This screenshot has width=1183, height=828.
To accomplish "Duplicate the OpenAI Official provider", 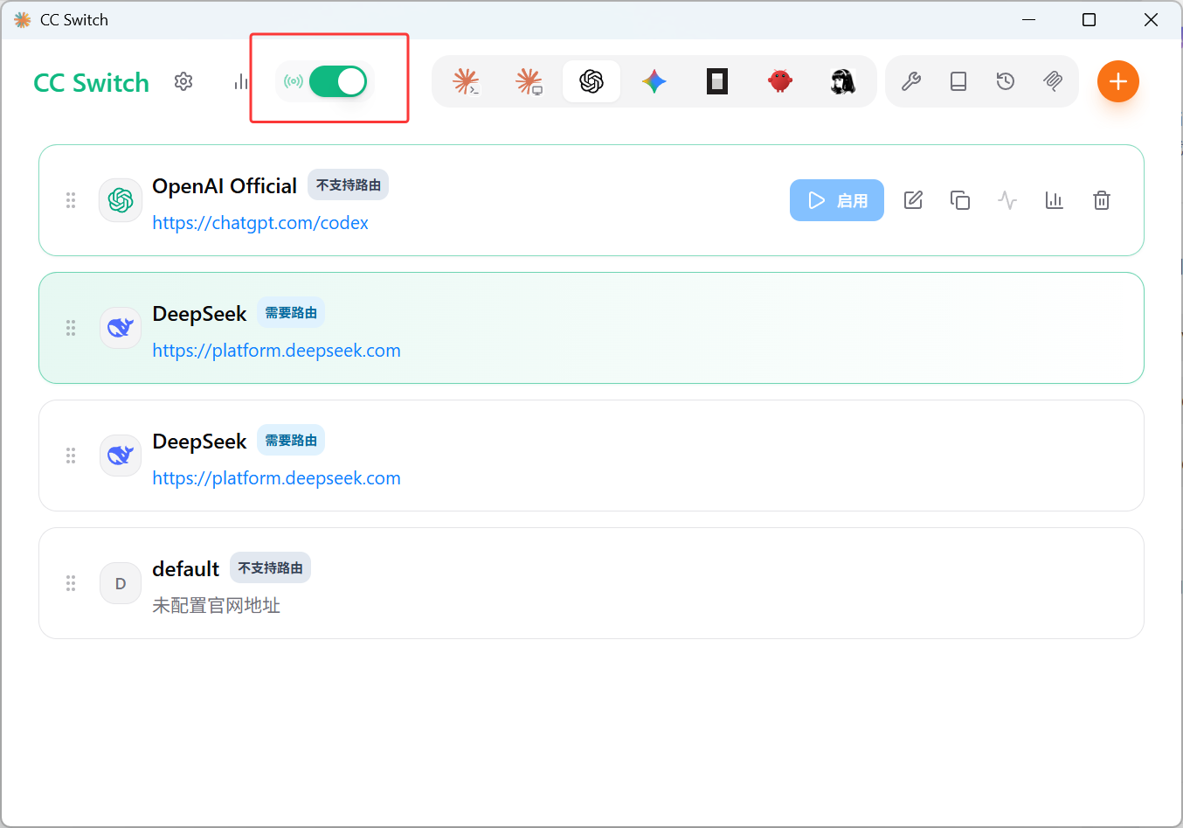I will [960, 200].
